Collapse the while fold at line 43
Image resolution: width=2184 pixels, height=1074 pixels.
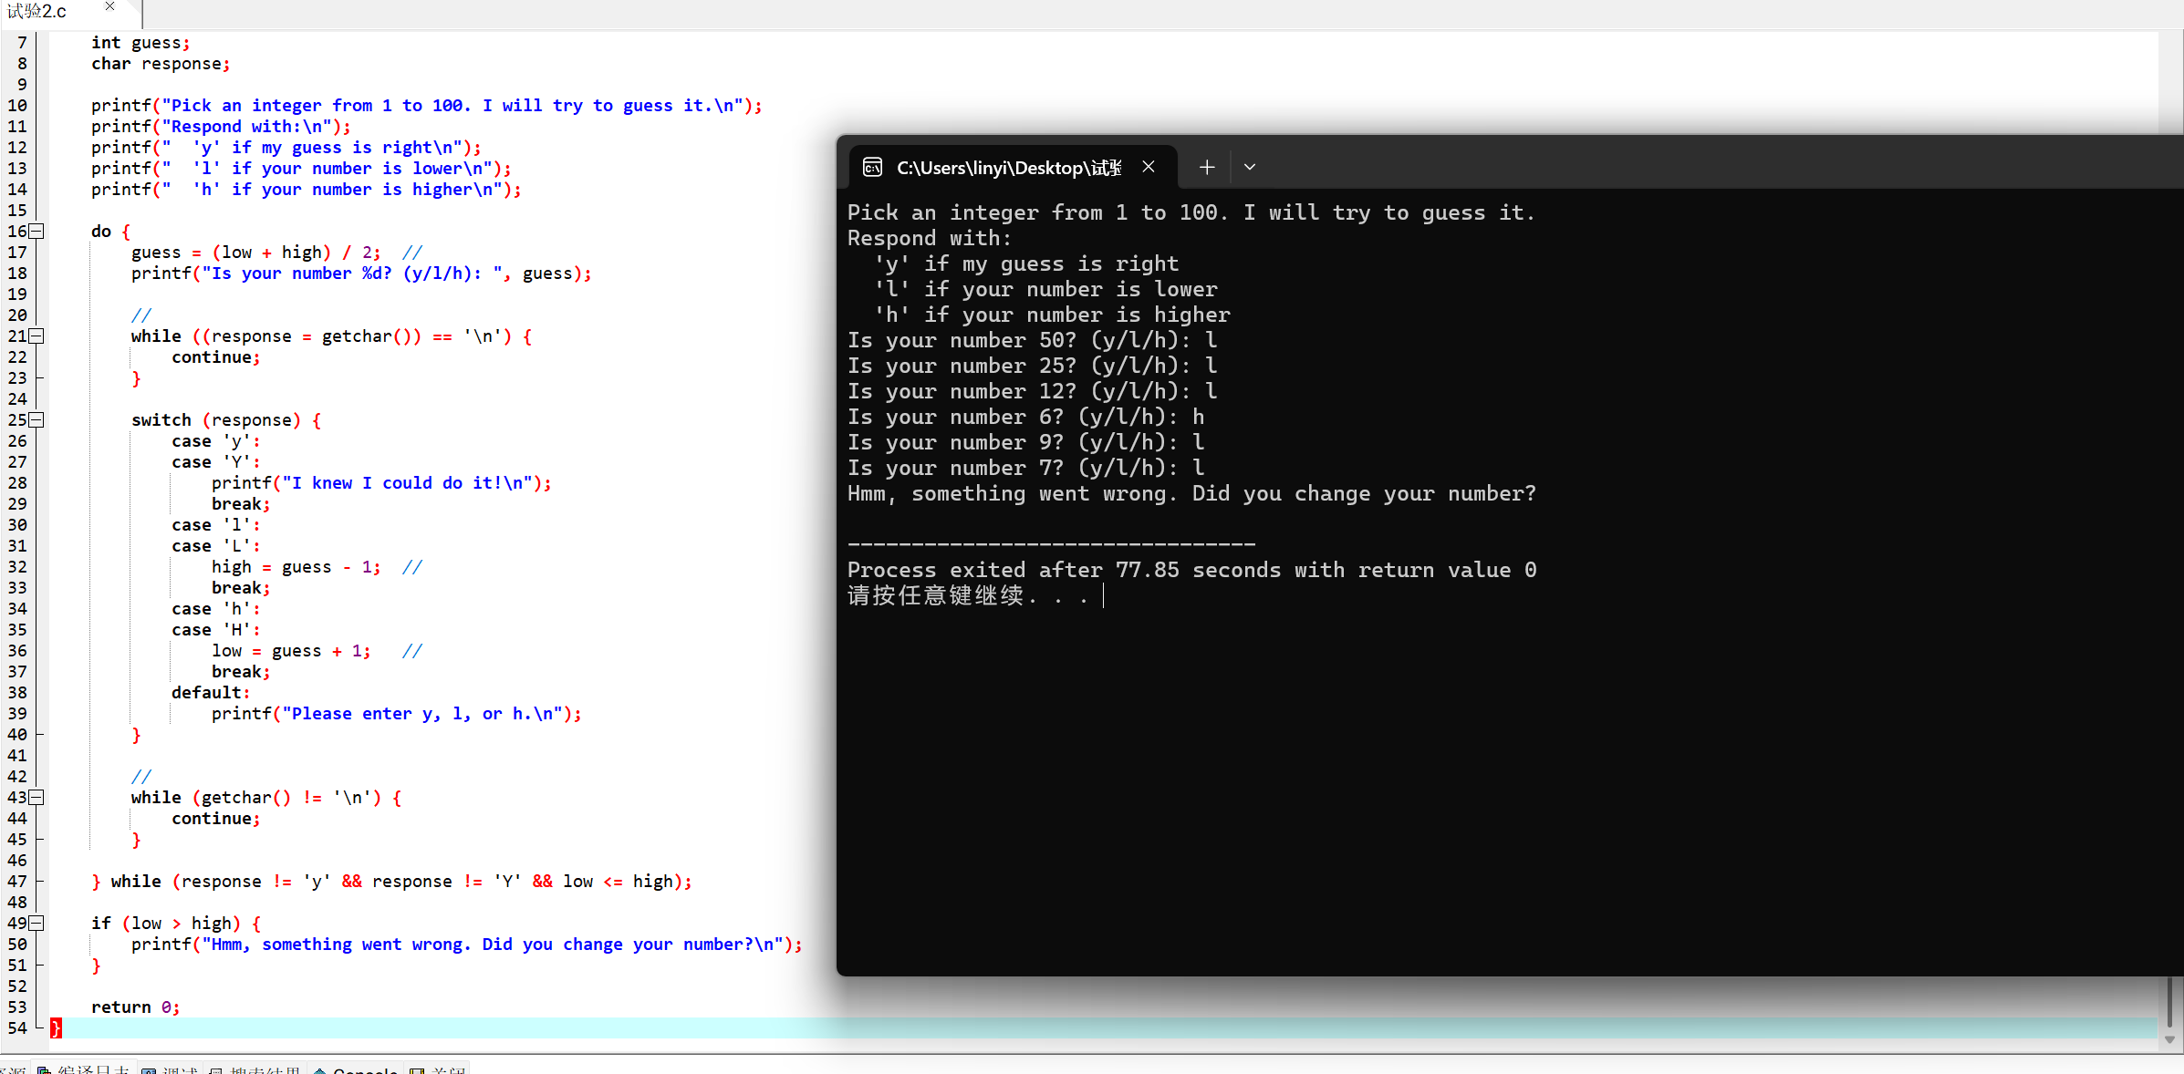coord(36,798)
